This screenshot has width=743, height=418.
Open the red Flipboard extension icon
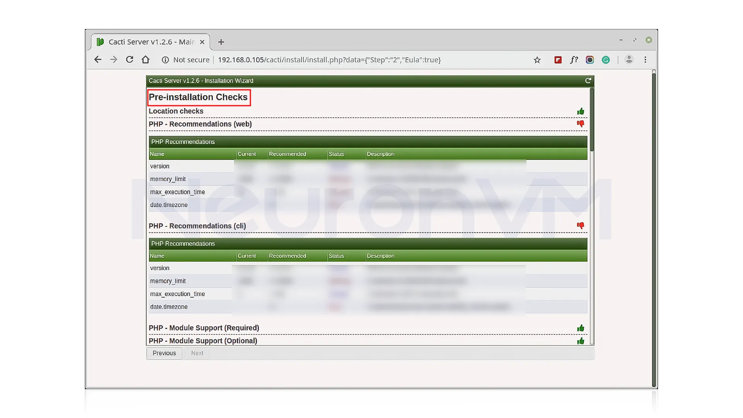tap(558, 60)
